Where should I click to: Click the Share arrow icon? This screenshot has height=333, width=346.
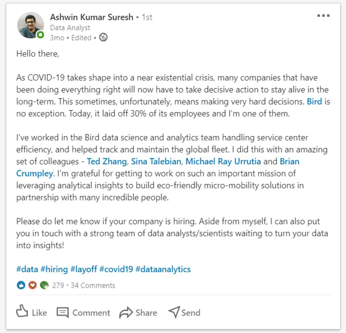tap(126, 312)
